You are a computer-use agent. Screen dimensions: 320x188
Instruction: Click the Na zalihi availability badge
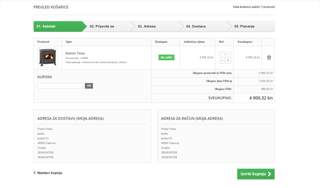pyautogui.click(x=166, y=57)
